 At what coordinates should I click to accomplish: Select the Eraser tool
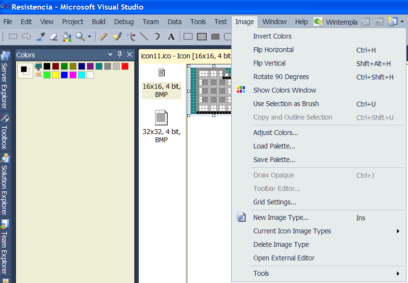coord(53,37)
